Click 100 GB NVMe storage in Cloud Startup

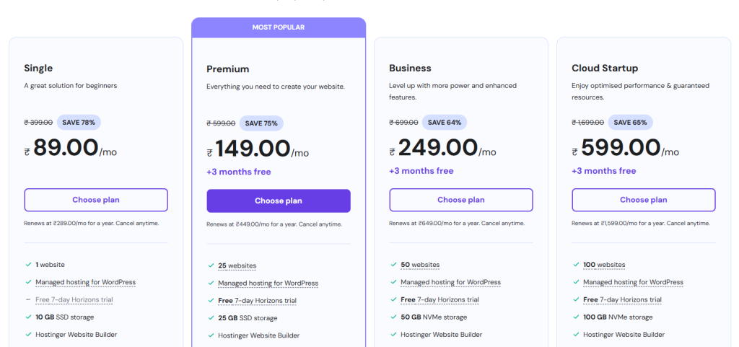(618, 317)
